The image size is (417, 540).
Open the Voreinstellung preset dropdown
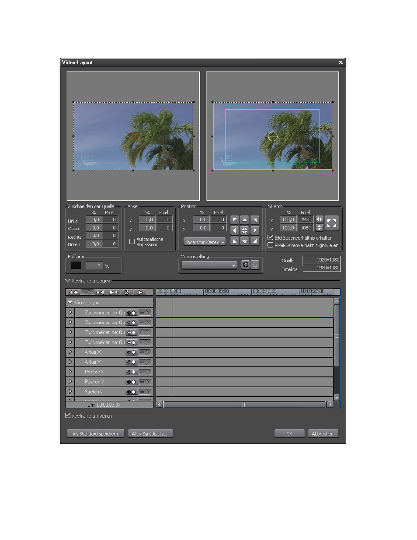point(209,265)
